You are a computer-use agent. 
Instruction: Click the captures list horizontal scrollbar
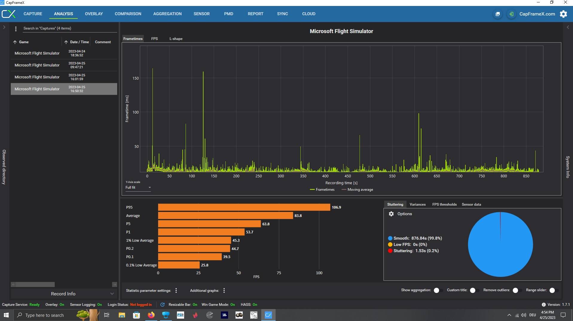pos(35,285)
